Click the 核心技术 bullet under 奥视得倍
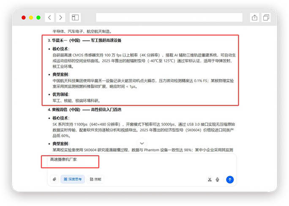289x206 pixels. tap(61, 118)
